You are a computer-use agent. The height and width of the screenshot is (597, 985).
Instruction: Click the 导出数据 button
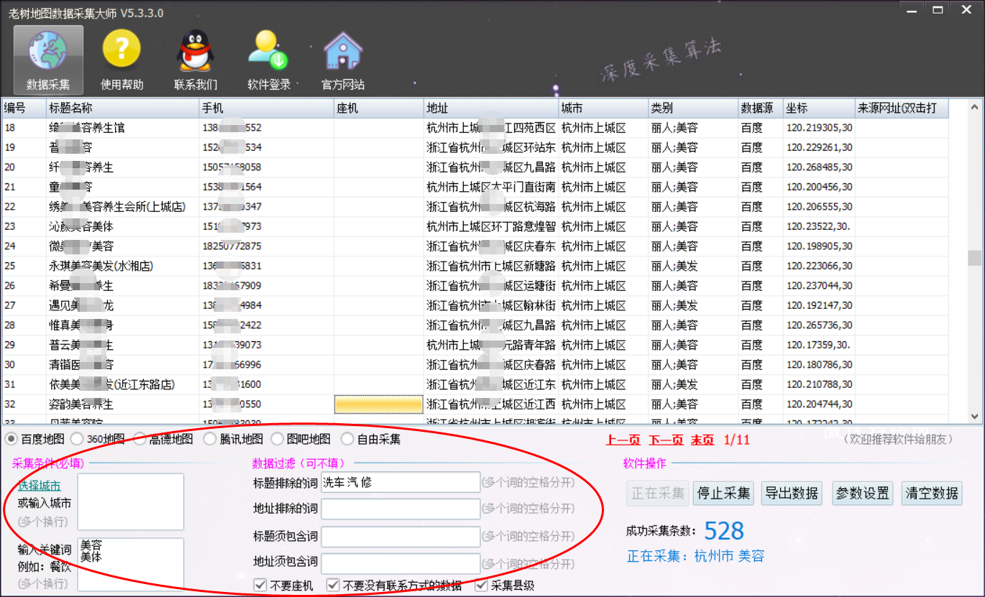(x=792, y=494)
